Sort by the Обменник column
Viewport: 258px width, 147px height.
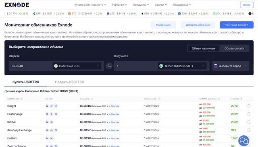point(15,99)
